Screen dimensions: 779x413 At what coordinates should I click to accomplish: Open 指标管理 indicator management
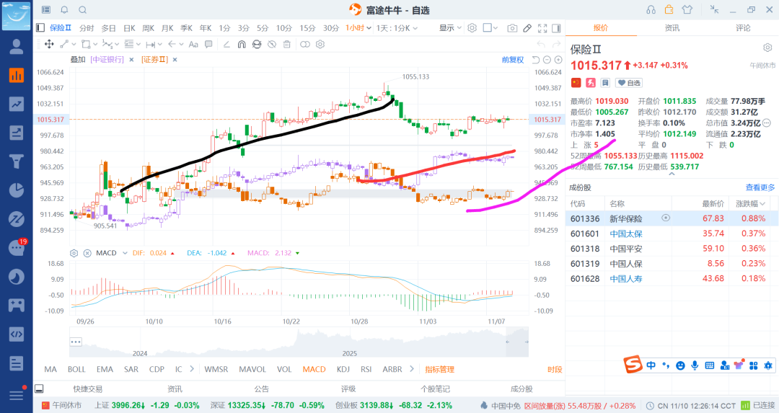coord(439,369)
